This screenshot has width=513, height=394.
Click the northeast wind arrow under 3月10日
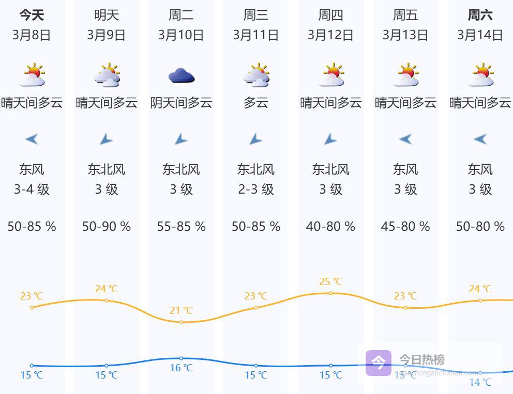[180, 139]
